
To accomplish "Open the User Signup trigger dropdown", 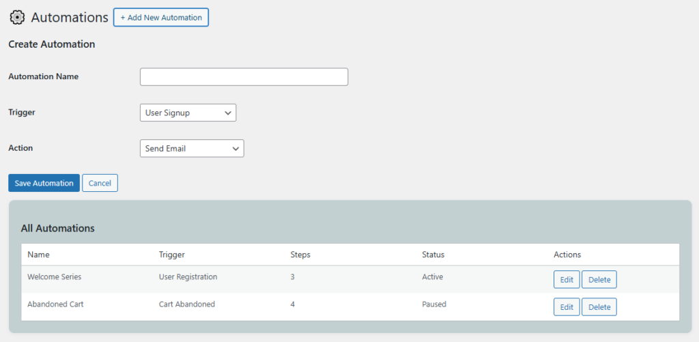I will [x=188, y=113].
